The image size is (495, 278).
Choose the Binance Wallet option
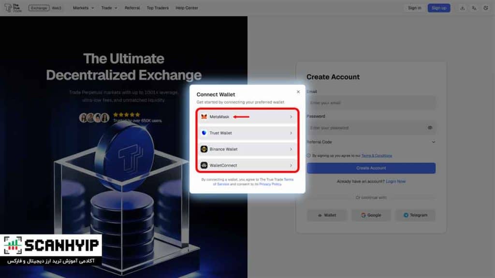247,149
